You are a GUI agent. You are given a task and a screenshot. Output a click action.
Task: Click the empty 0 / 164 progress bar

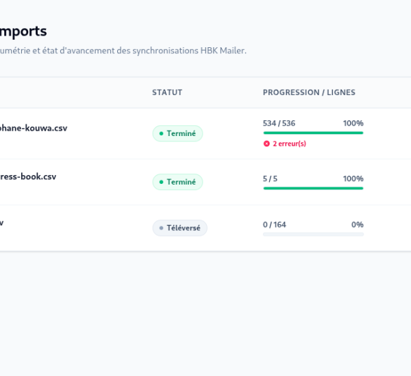(x=313, y=234)
